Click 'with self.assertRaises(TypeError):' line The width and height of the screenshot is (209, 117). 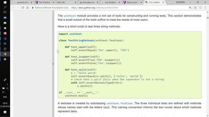tap(97, 83)
